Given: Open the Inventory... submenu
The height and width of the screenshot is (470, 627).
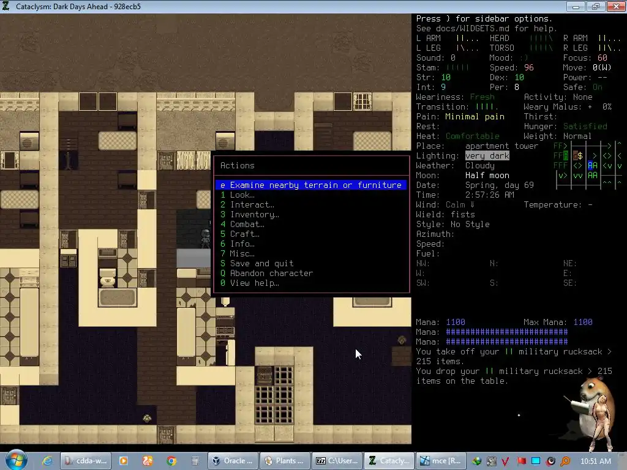Looking at the screenshot, I should point(250,215).
